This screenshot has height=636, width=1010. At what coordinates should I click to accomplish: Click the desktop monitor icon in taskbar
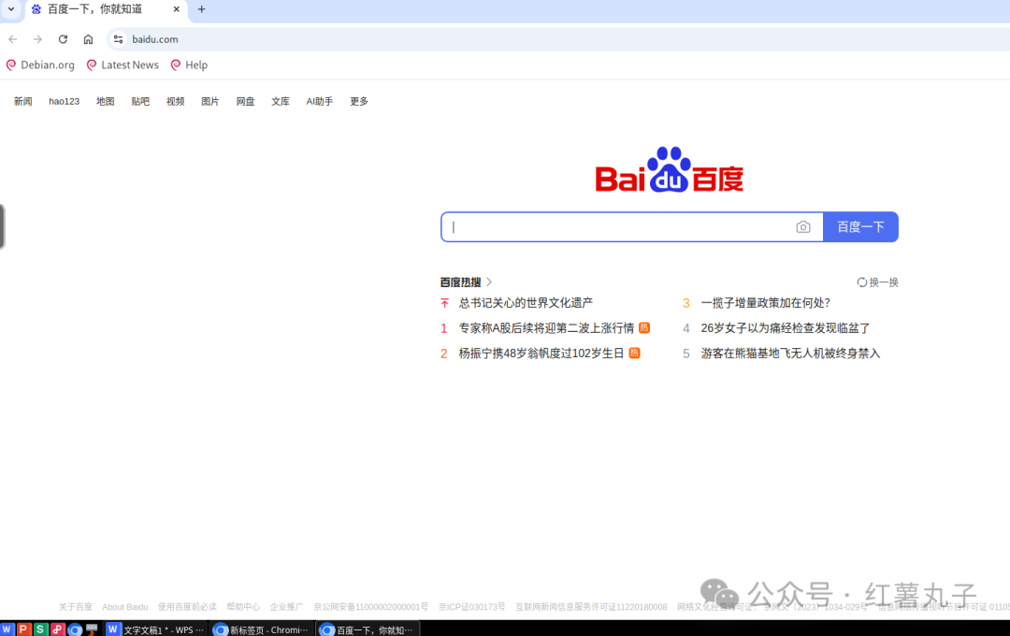click(92, 629)
